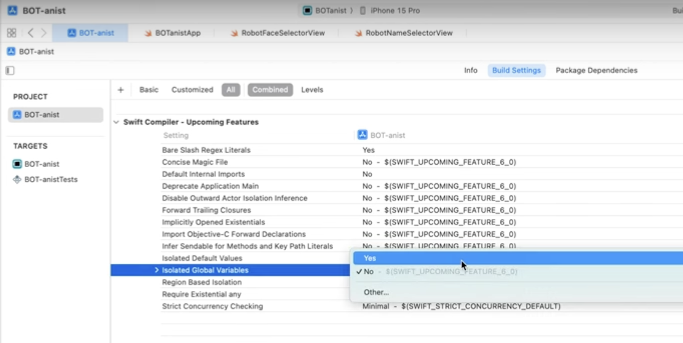Click the add build setting plus icon
Image resolution: width=683 pixels, height=343 pixels.
121,90
